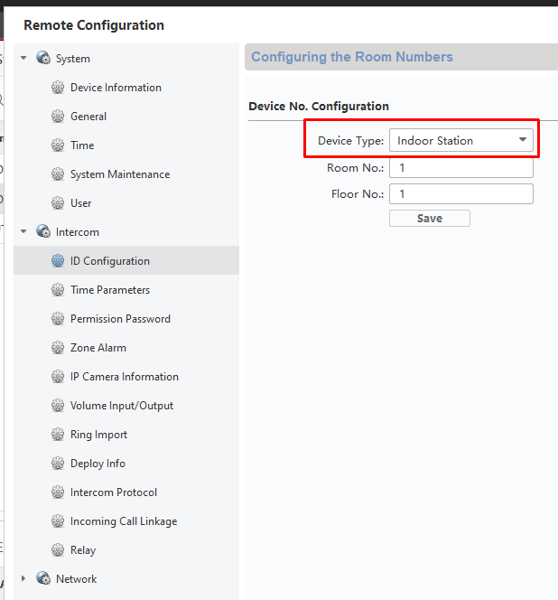Expand the Network tree section
The width and height of the screenshot is (558, 600).
23,578
